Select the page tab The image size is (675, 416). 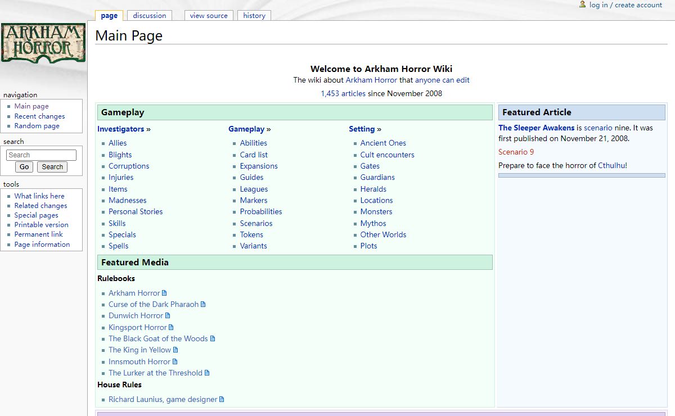click(x=109, y=16)
